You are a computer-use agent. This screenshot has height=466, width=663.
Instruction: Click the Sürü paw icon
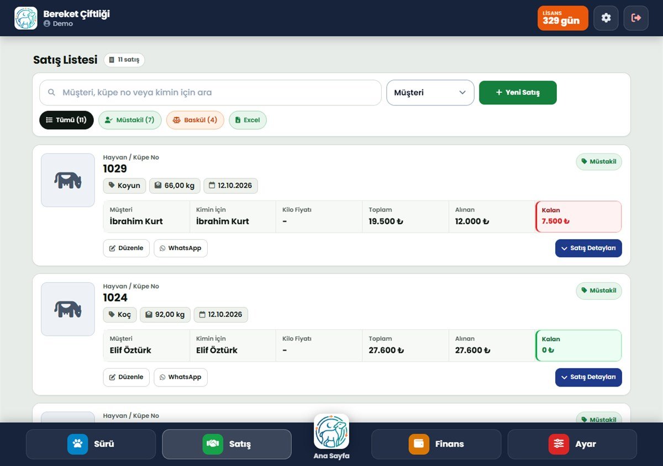pyautogui.click(x=77, y=444)
